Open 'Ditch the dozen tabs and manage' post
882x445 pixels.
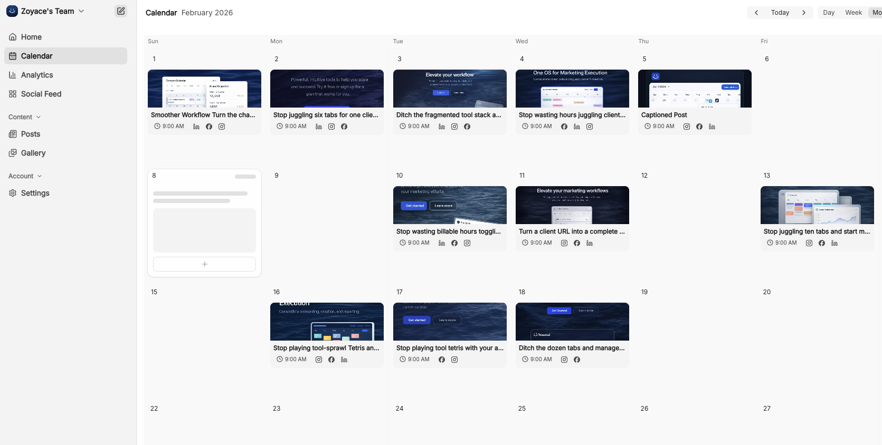click(572, 335)
